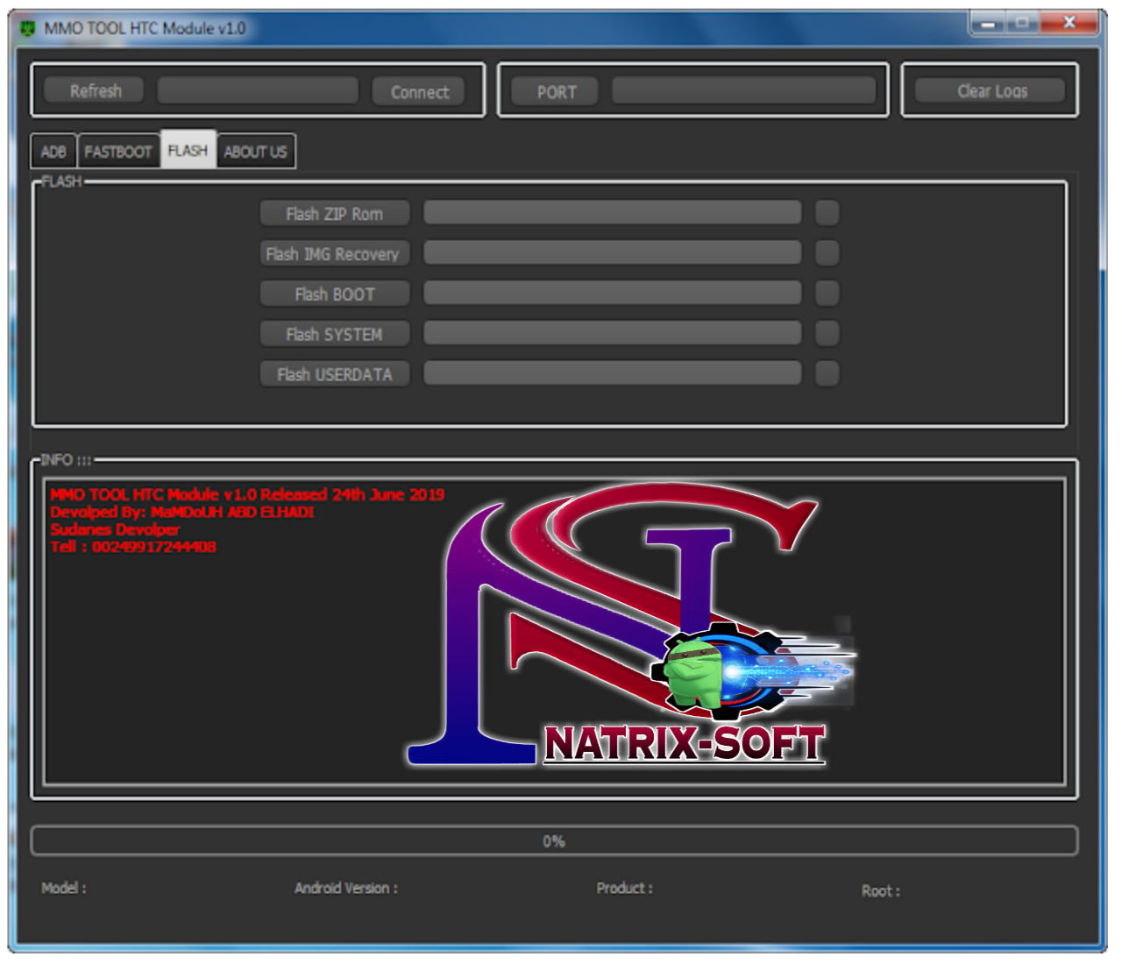This screenshot has width=1122, height=964.
Task: Click the Flash USERDATA button
Action: coord(335,374)
